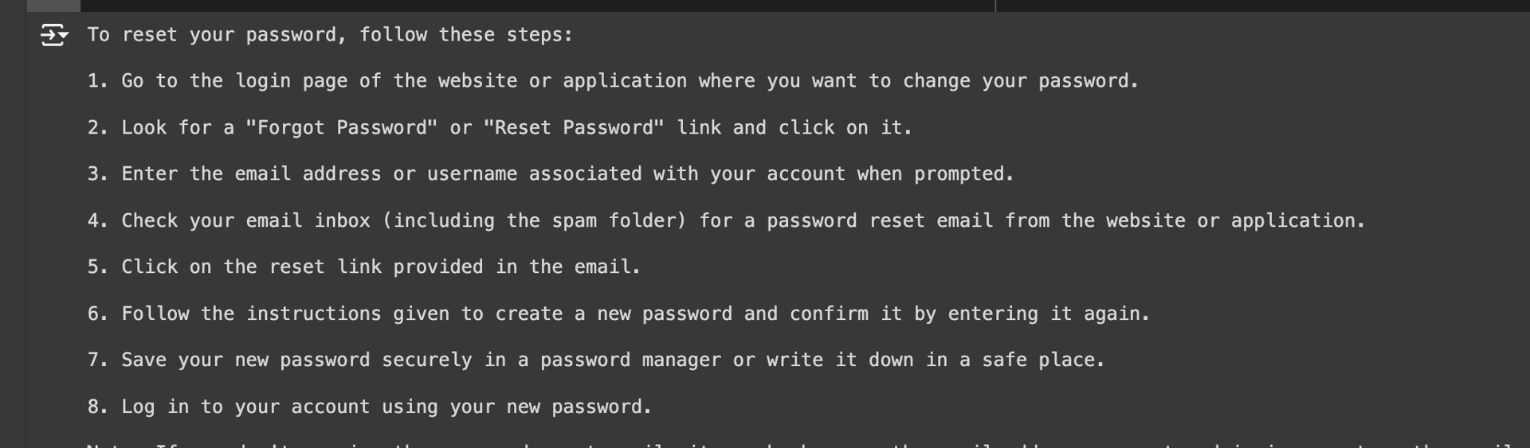Click the quoted "Reset Password" text in step 2
The width and height of the screenshot is (1530, 448).
click(574, 128)
